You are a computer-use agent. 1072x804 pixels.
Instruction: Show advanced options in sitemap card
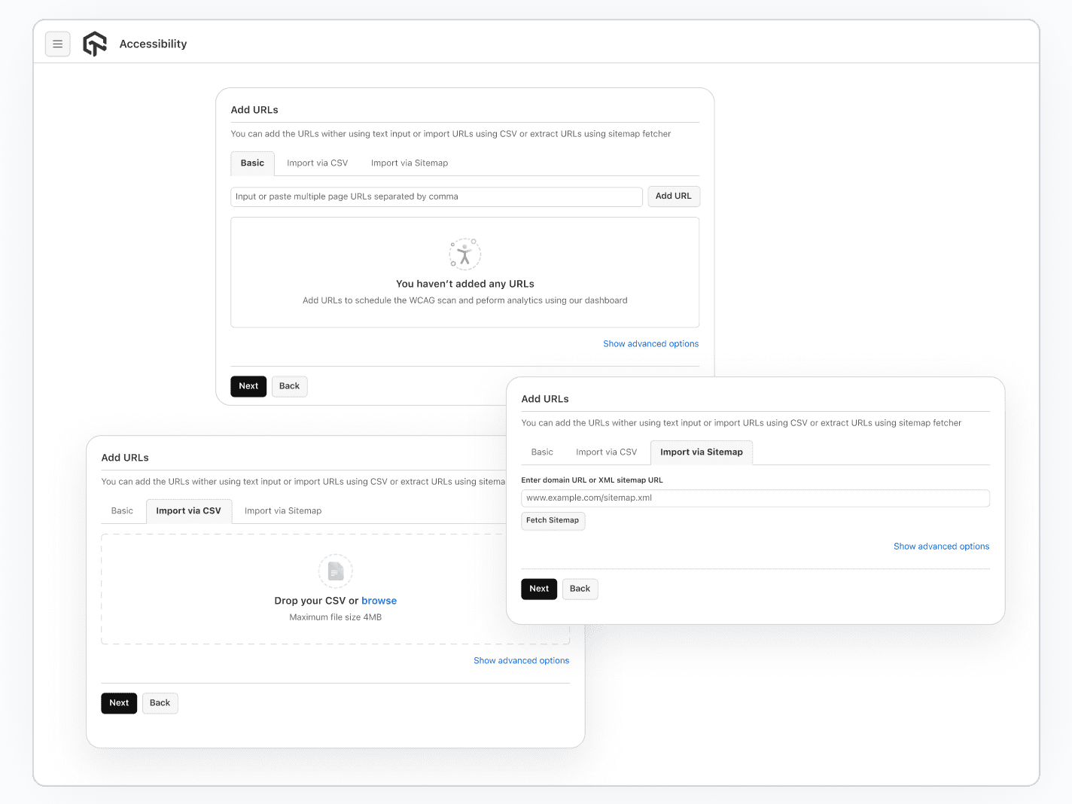point(941,547)
